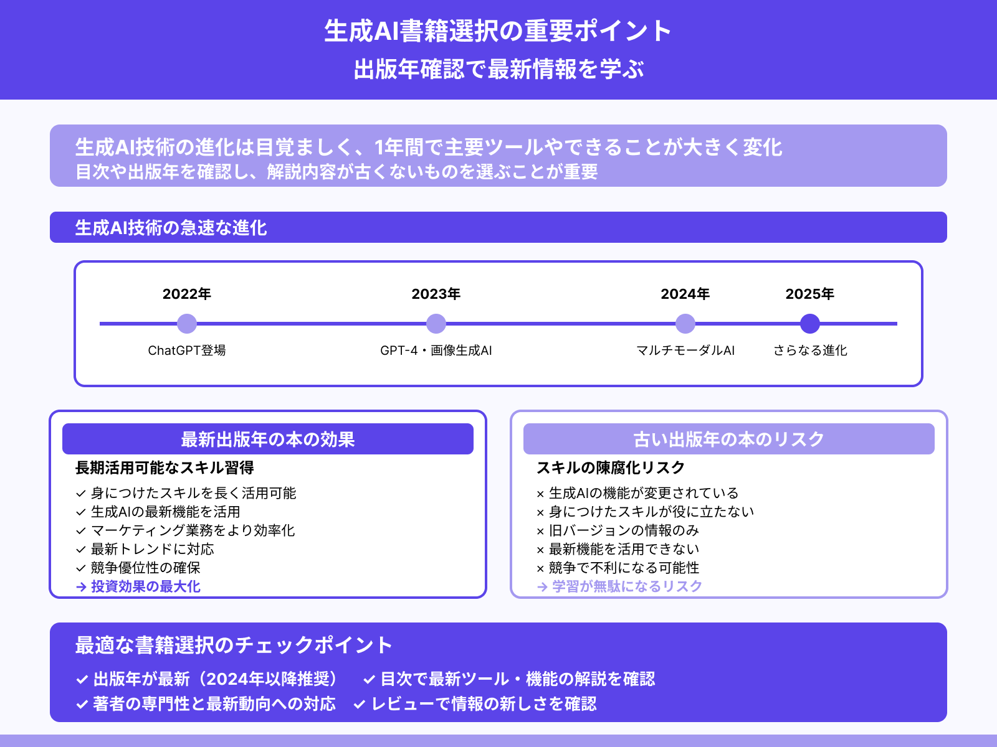This screenshot has width=997, height=747.
Task: Click the 学習が無駄になるリスク link text
Action: pyautogui.click(x=627, y=586)
